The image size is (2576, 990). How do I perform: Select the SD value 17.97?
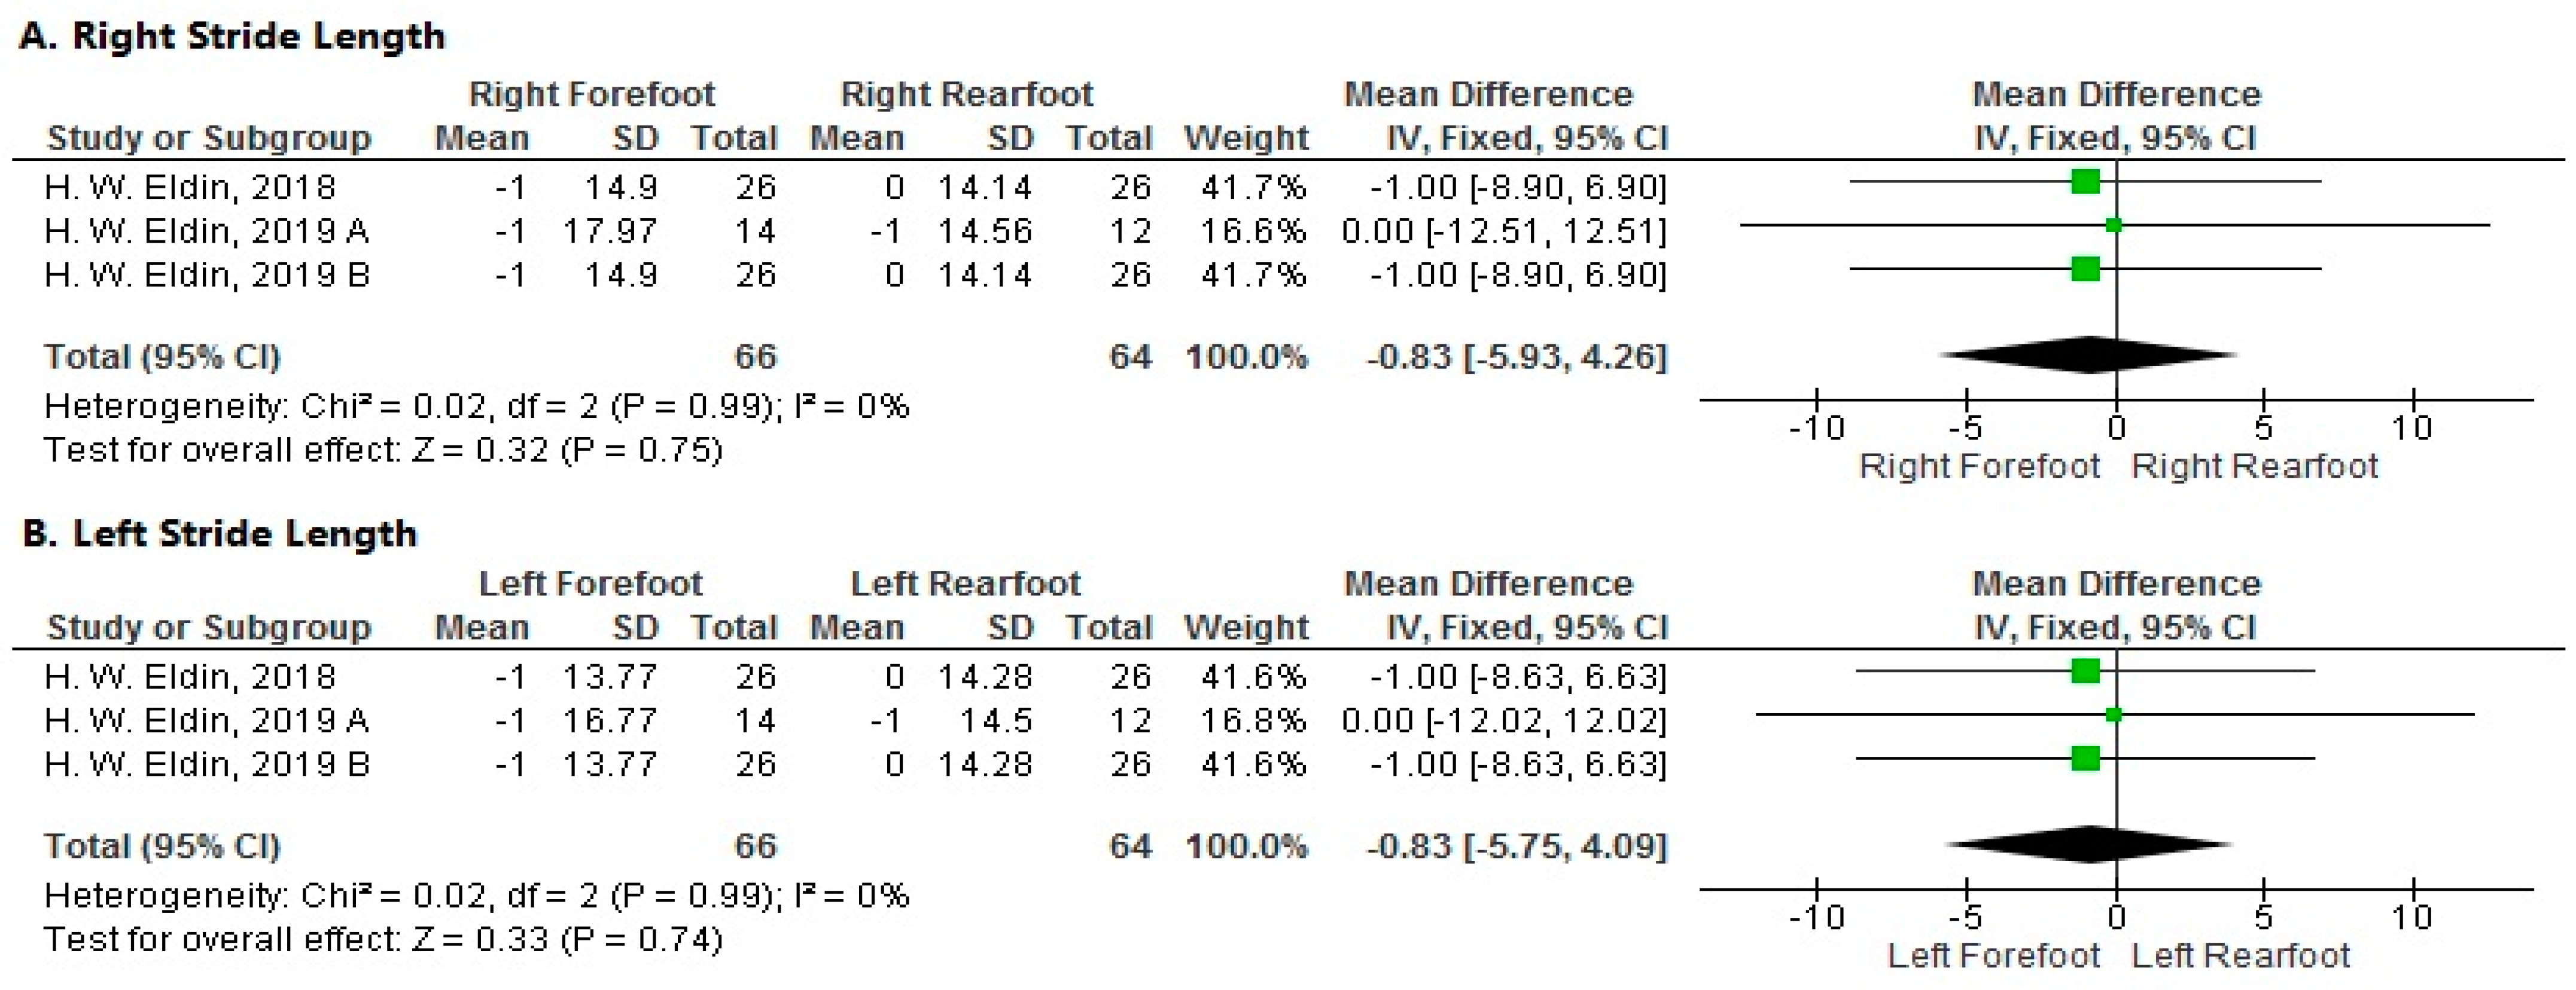click(x=609, y=232)
